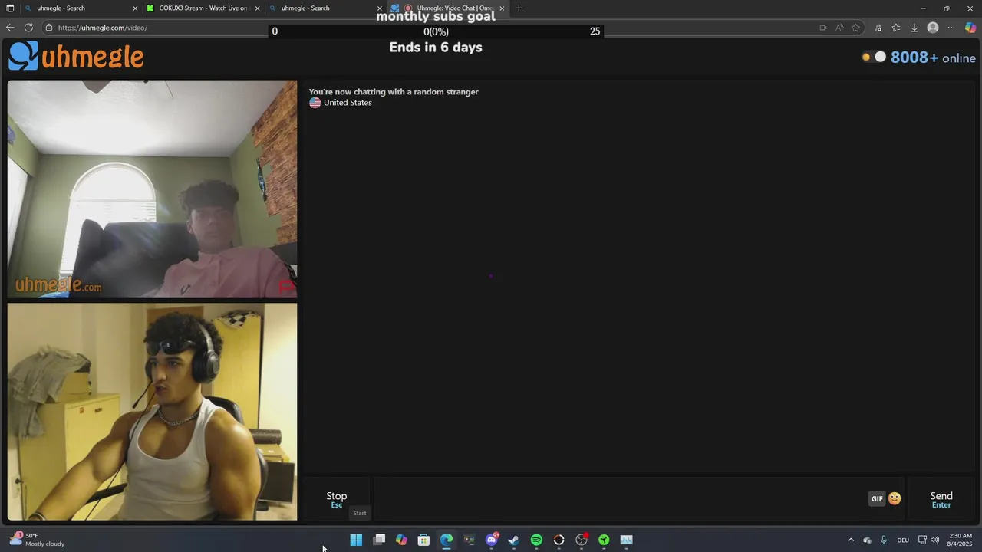The width and height of the screenshot is (982, 552).
Task: Open browser extensions icon
Action: 877,28
